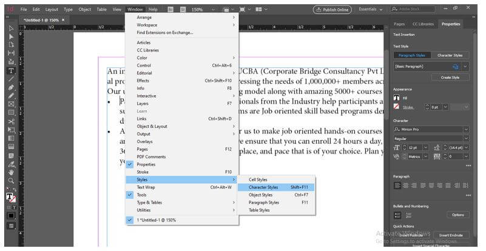Select the Gradient Swatch tool

(11, 138)
